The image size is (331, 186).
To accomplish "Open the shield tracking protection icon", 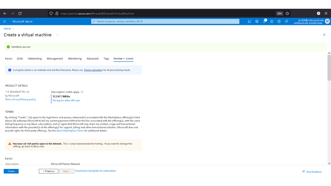I will pos(51,13).
